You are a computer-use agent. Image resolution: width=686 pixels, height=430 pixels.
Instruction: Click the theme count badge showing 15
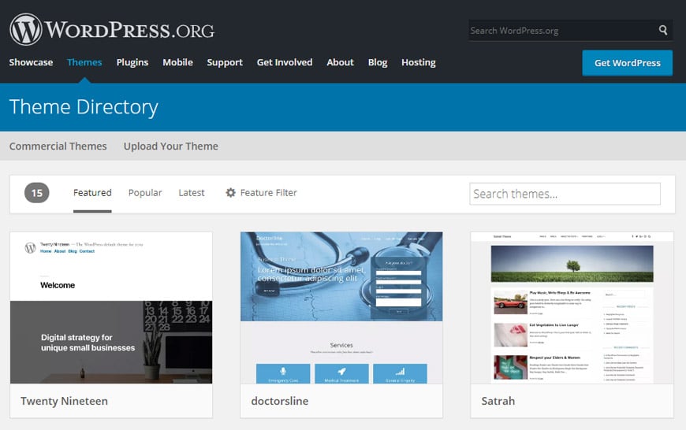(37, 193)
